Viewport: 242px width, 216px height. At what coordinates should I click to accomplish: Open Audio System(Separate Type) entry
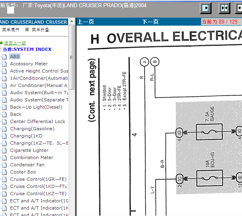pos(39,100)
